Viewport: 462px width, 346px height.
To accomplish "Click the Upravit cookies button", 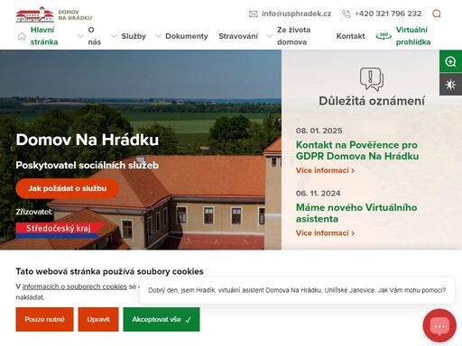I will [x=98, y=319].
